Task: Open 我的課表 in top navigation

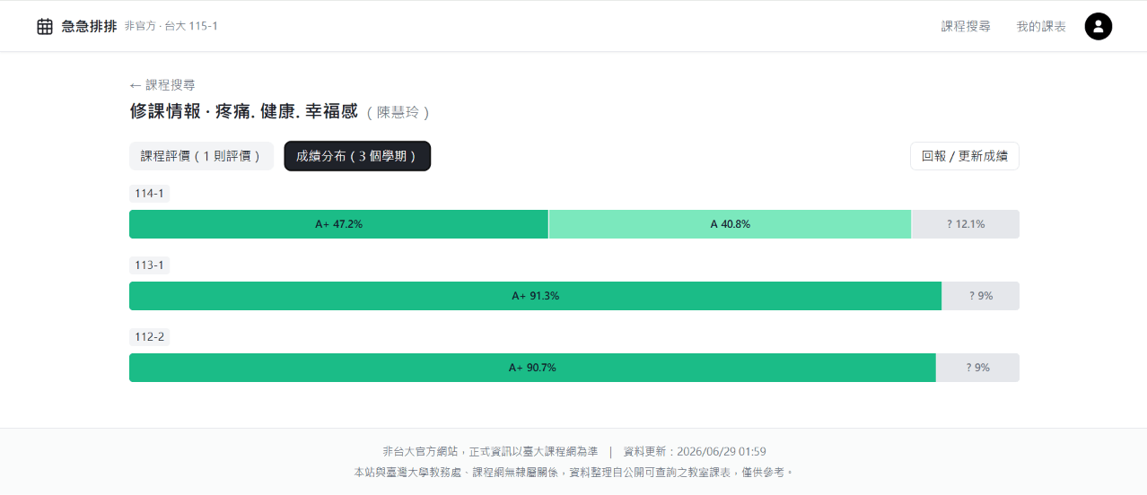Action: tap(1041, 26)
